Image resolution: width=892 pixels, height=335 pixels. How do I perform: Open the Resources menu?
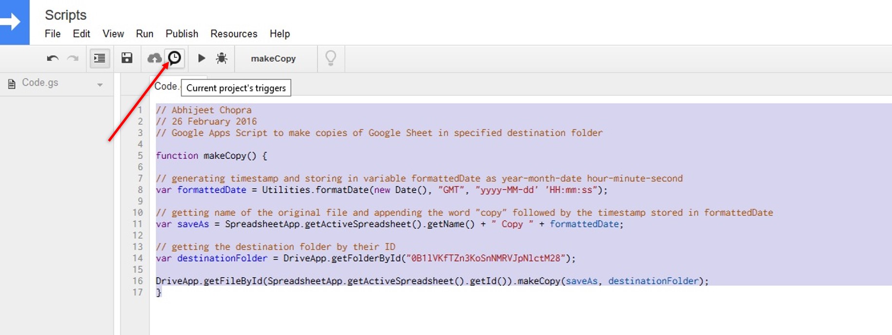coord(234,34)
